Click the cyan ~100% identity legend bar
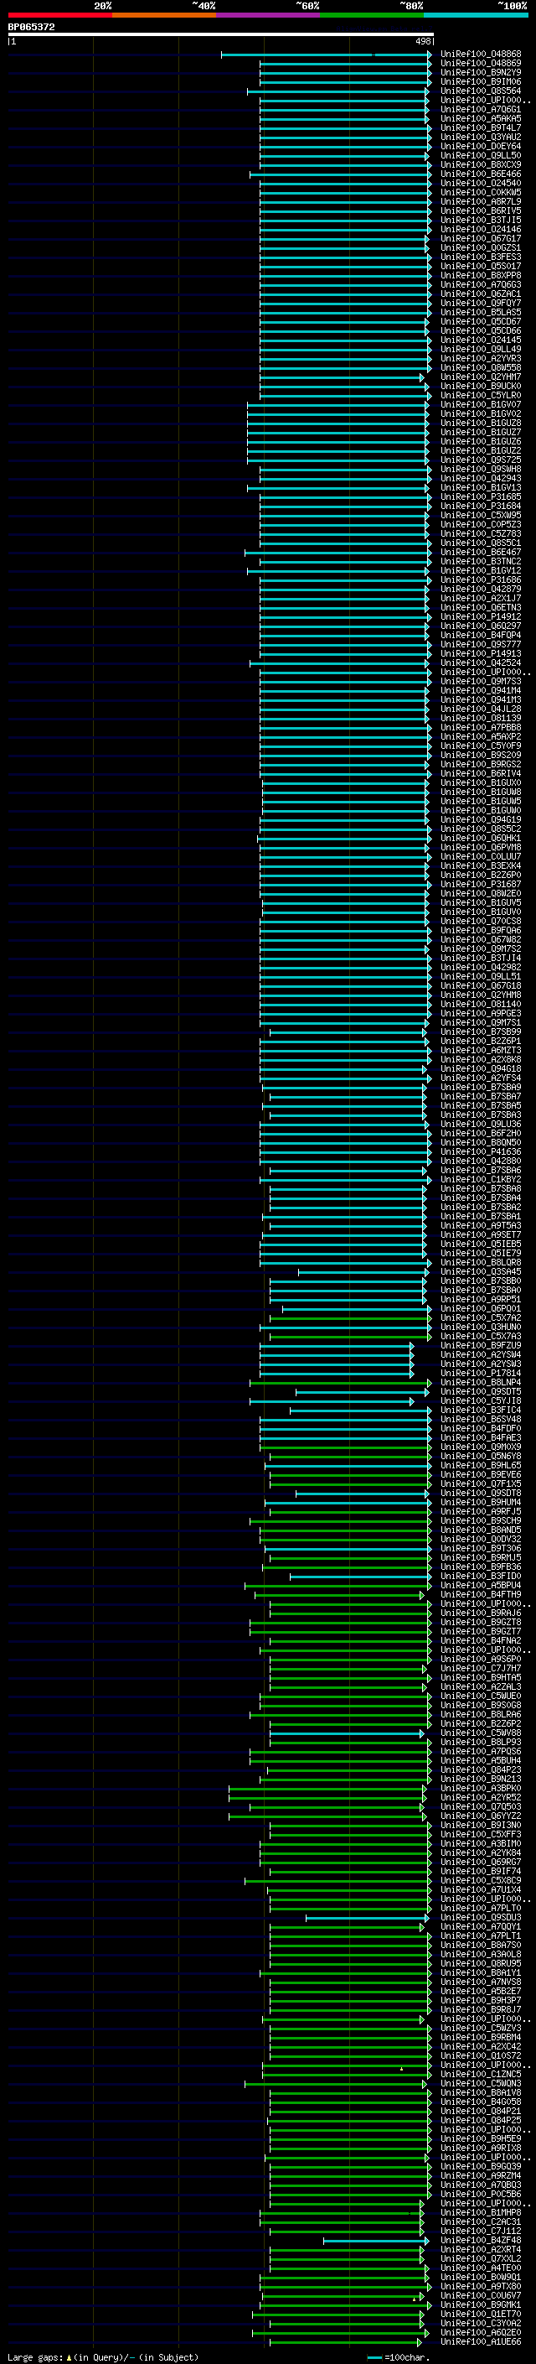Viewport: 536px width, 2364px height. [476, 15]
